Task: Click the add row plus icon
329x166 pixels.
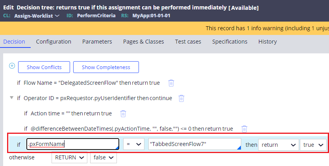Action: tap(12, 66)
